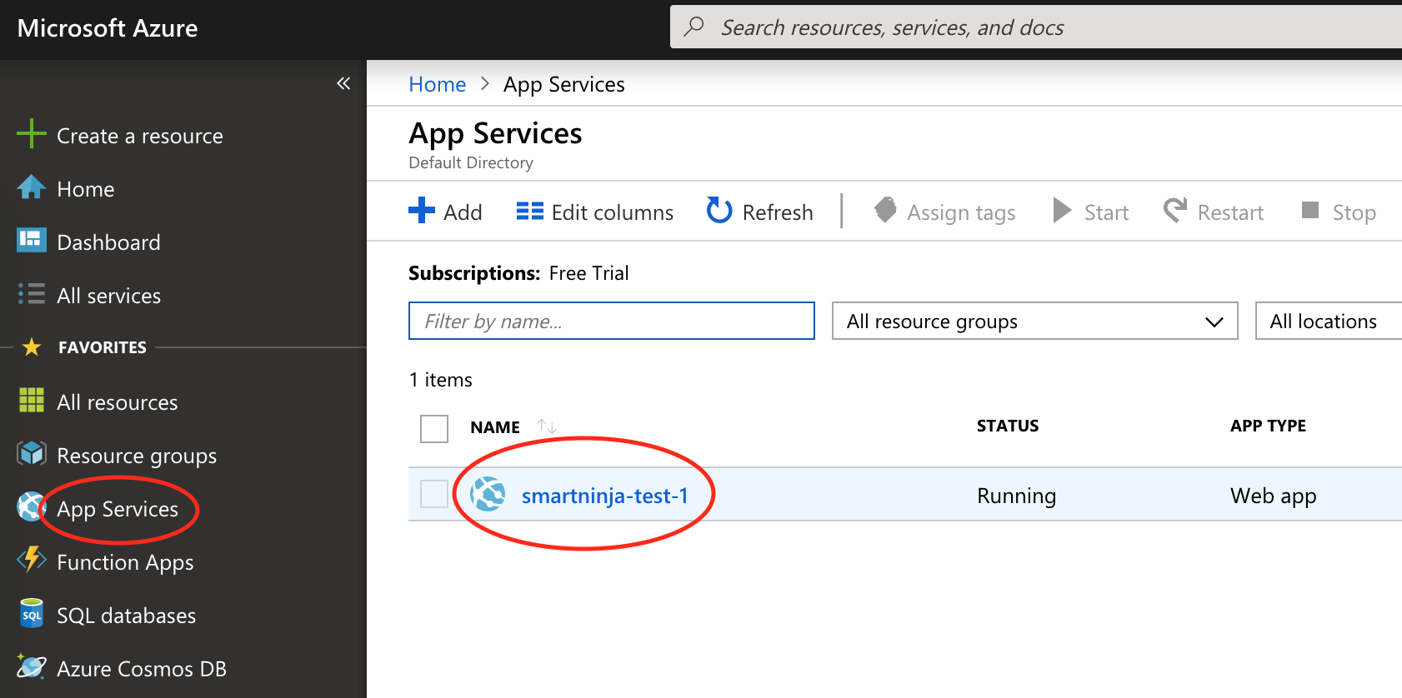
Task: Click the green plus Create a resource icon
Action: 32,133
